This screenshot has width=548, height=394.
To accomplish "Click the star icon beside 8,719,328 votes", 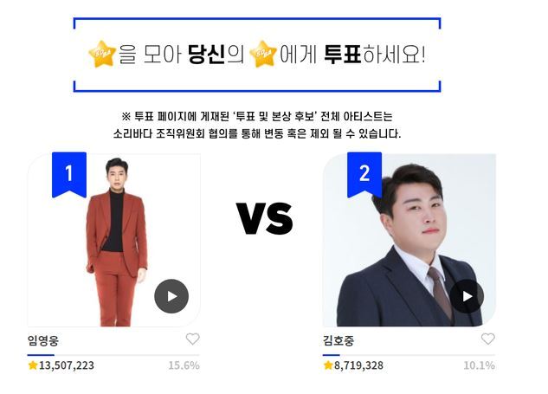I will (328, 365).
